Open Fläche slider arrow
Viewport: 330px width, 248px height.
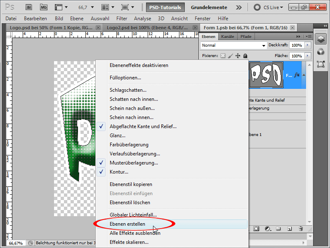tap(308, 56)
